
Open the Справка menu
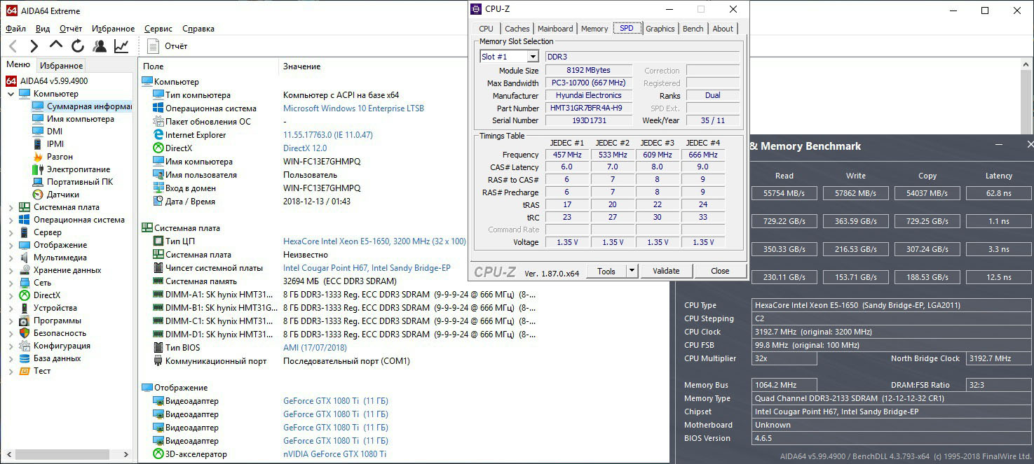tap(198, 29)
